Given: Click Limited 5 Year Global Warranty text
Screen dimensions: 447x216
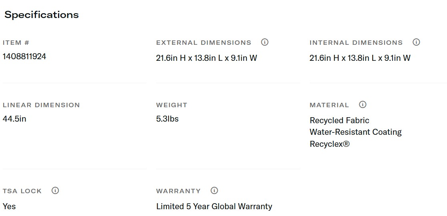Looking at the screenshot, I should coord(214,206).
